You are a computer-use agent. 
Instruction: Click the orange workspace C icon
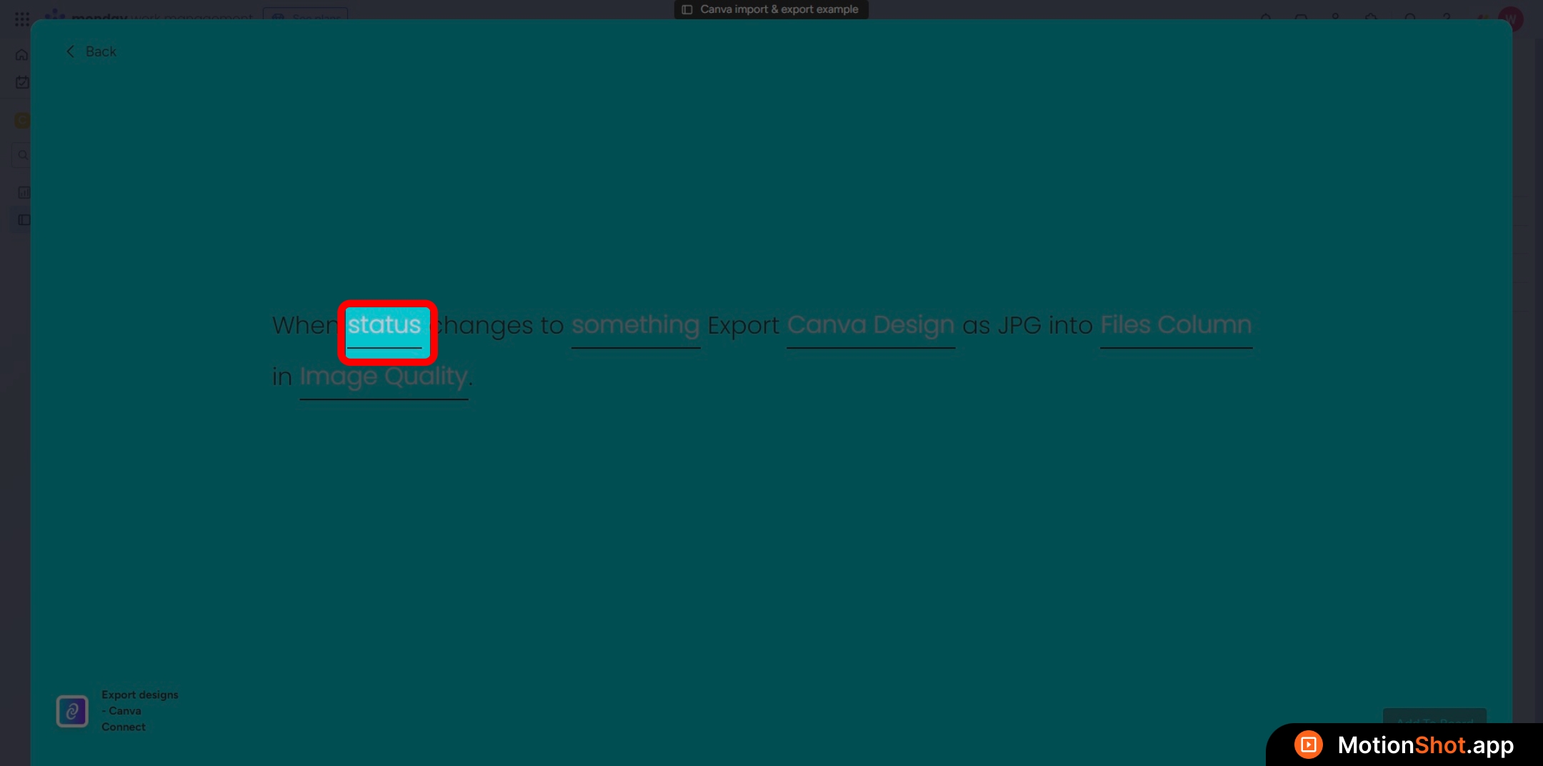point(22,121)
